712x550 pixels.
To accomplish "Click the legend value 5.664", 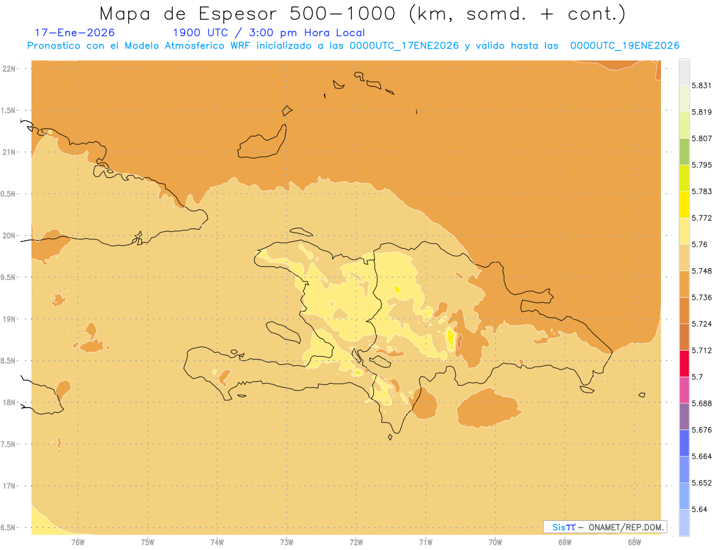I will [701, 456].
